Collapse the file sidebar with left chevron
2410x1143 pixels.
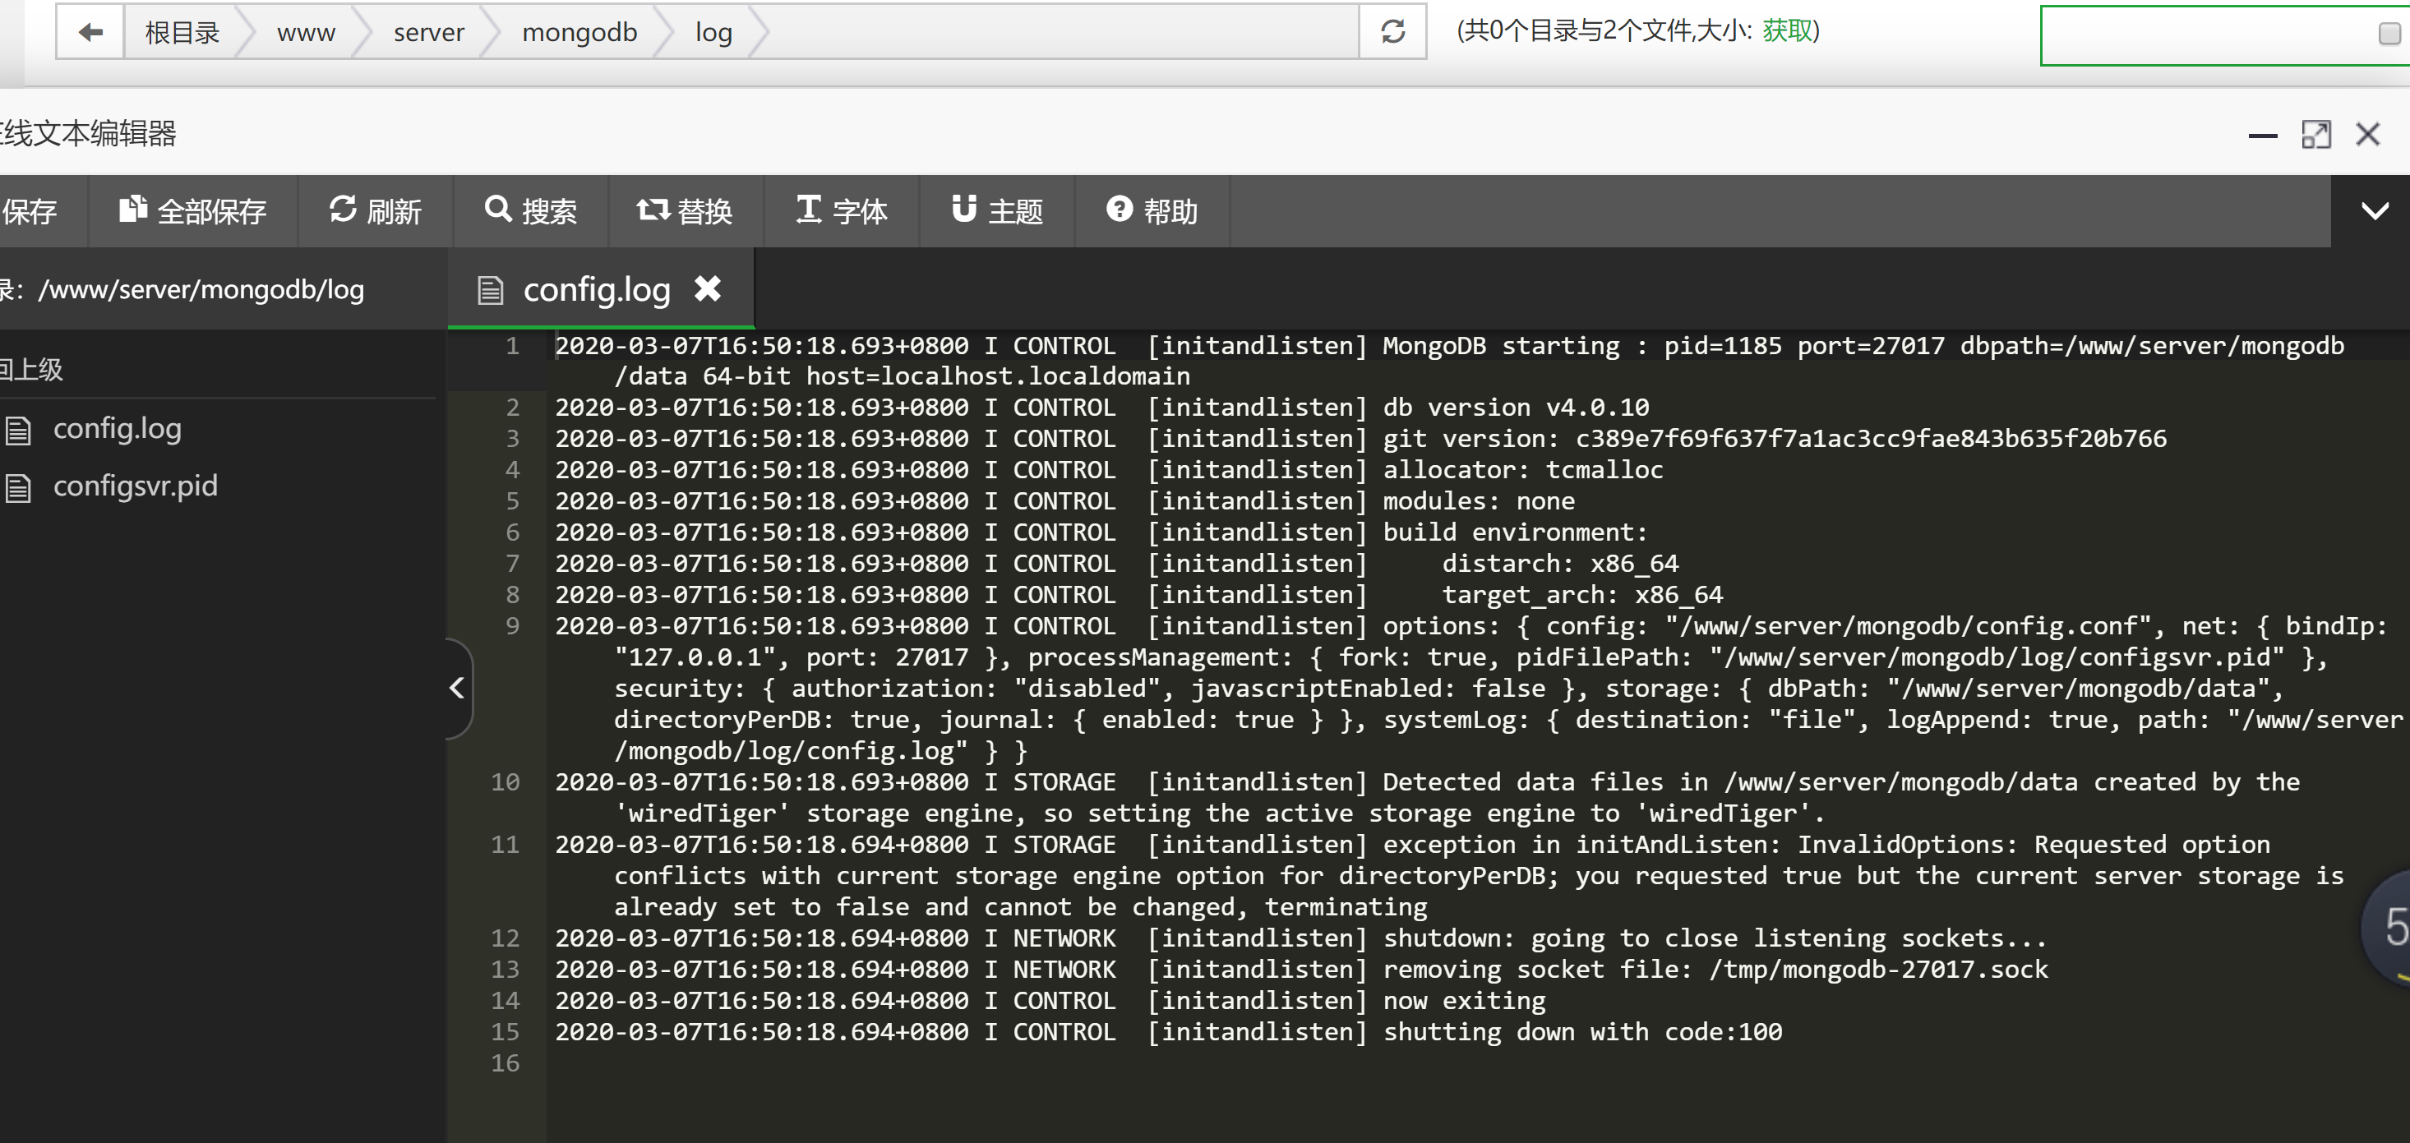point(456,689)
